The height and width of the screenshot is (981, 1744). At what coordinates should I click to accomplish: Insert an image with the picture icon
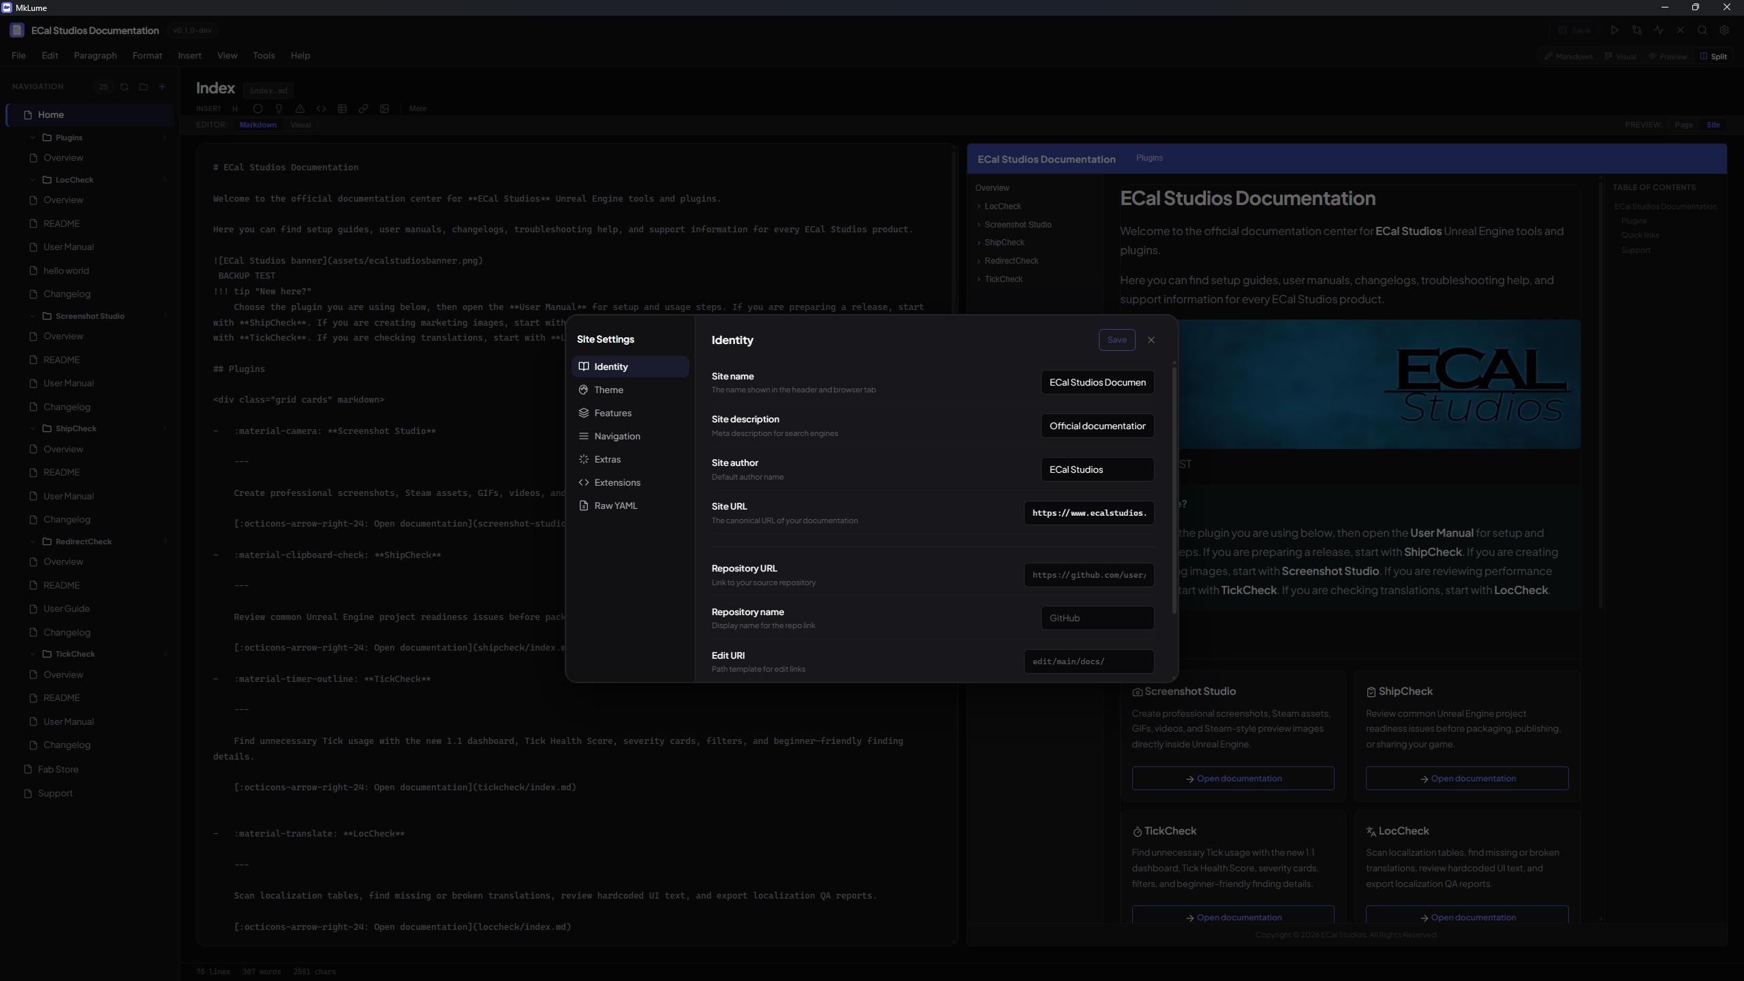click(x=384, y=108)
